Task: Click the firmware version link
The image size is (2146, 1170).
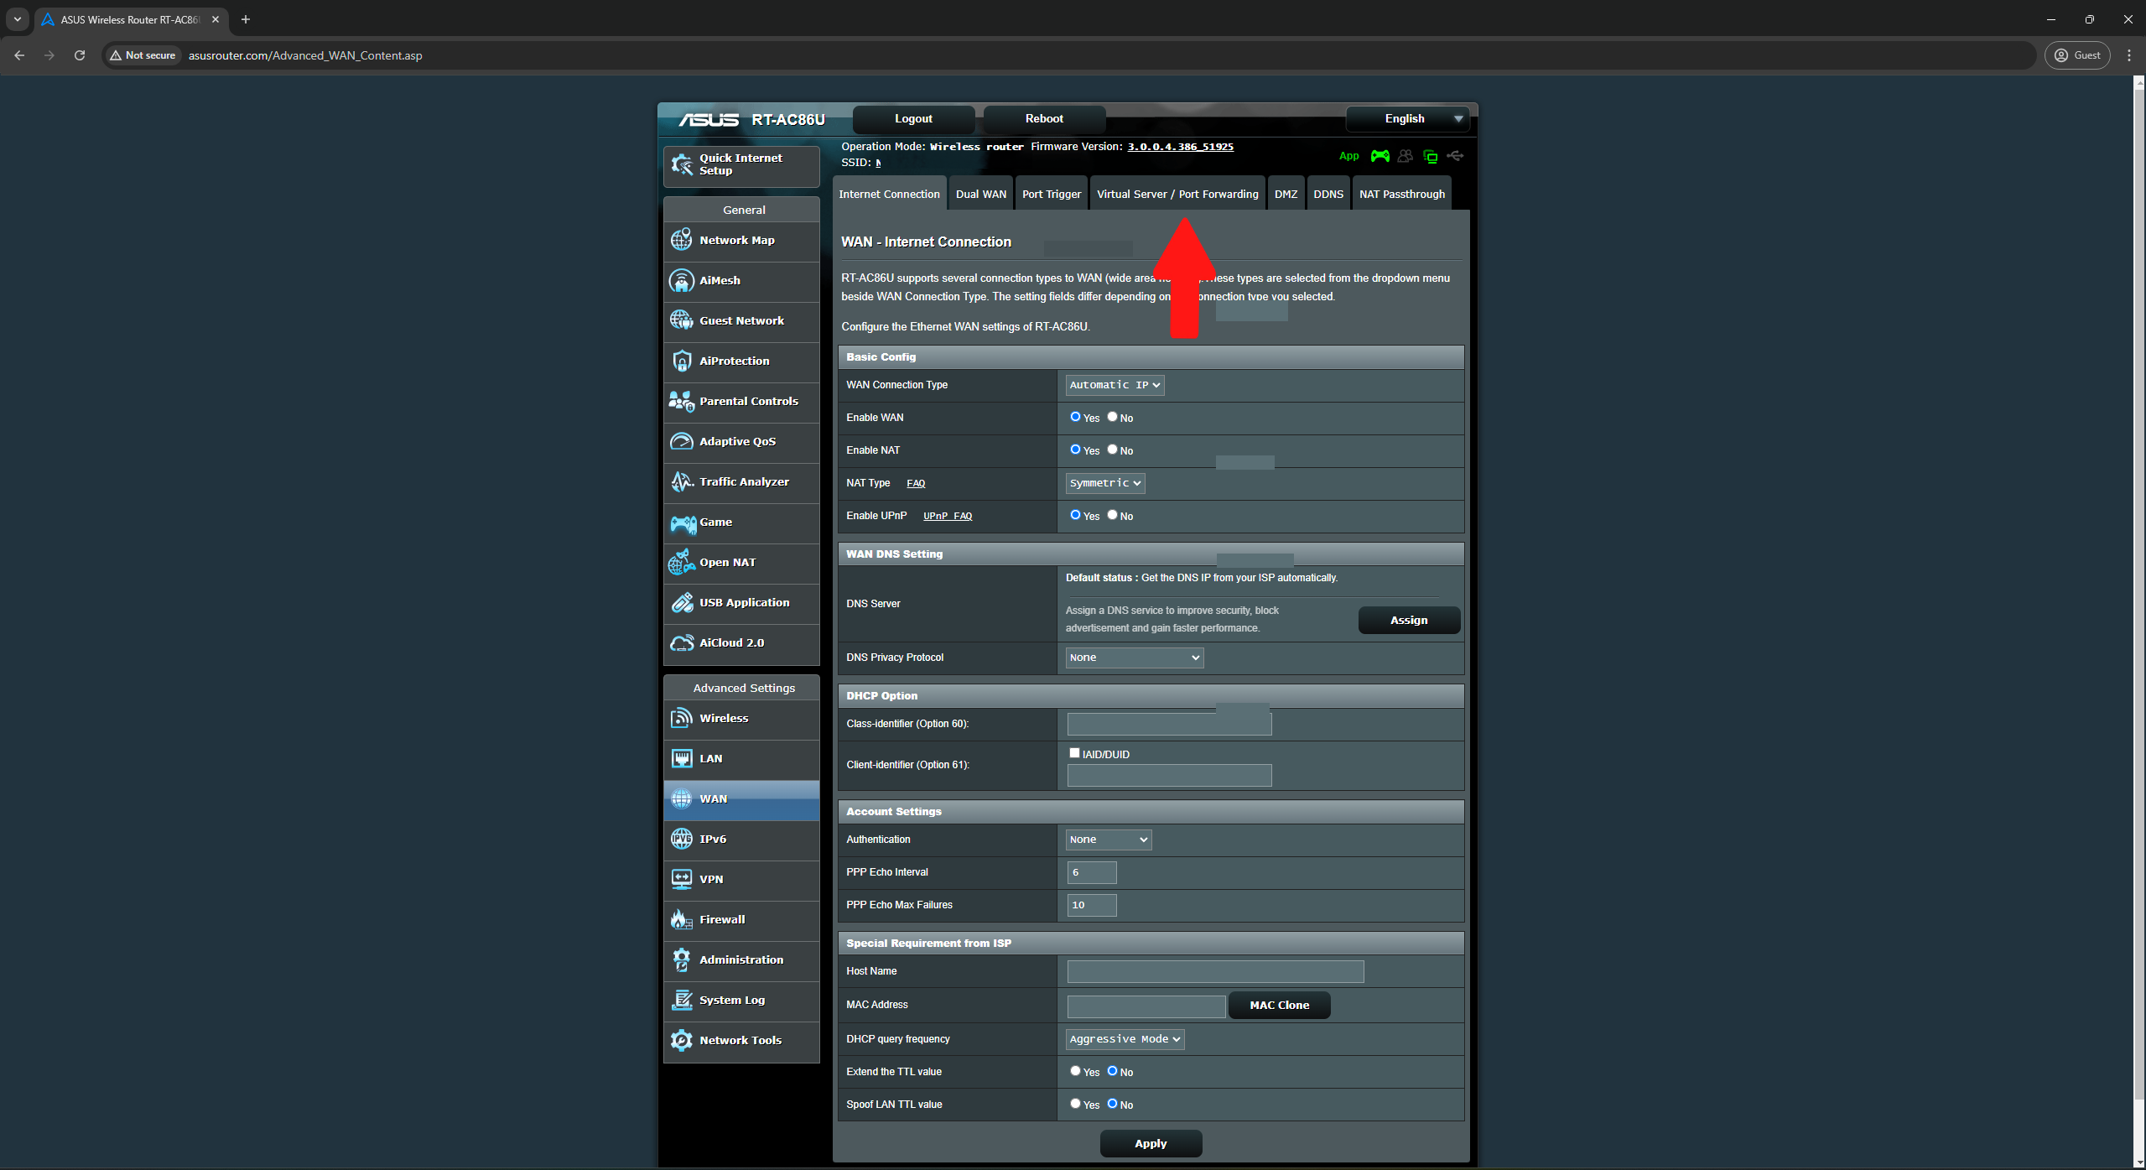Action: click(1180, 147)
